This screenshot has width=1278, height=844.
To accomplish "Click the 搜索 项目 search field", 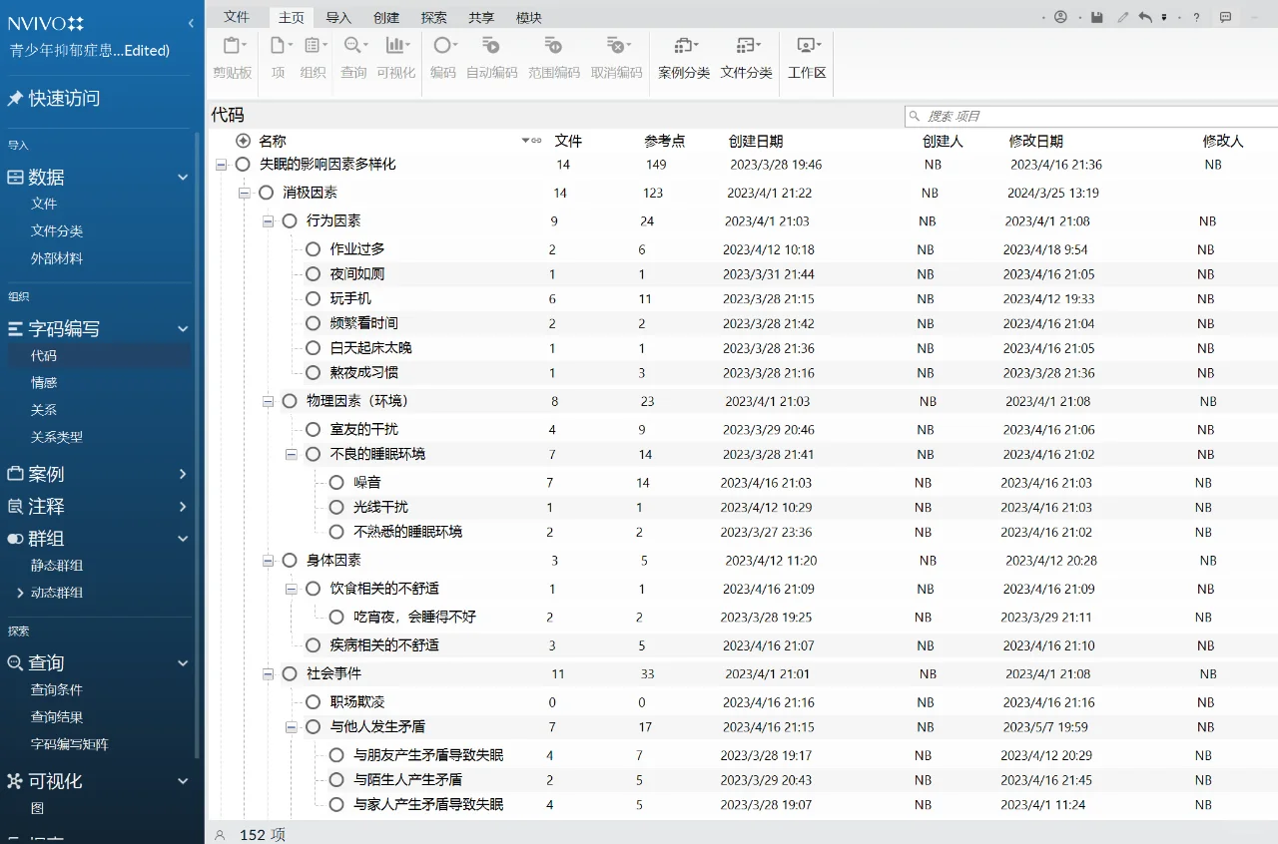I will click(x=998, y=115).
